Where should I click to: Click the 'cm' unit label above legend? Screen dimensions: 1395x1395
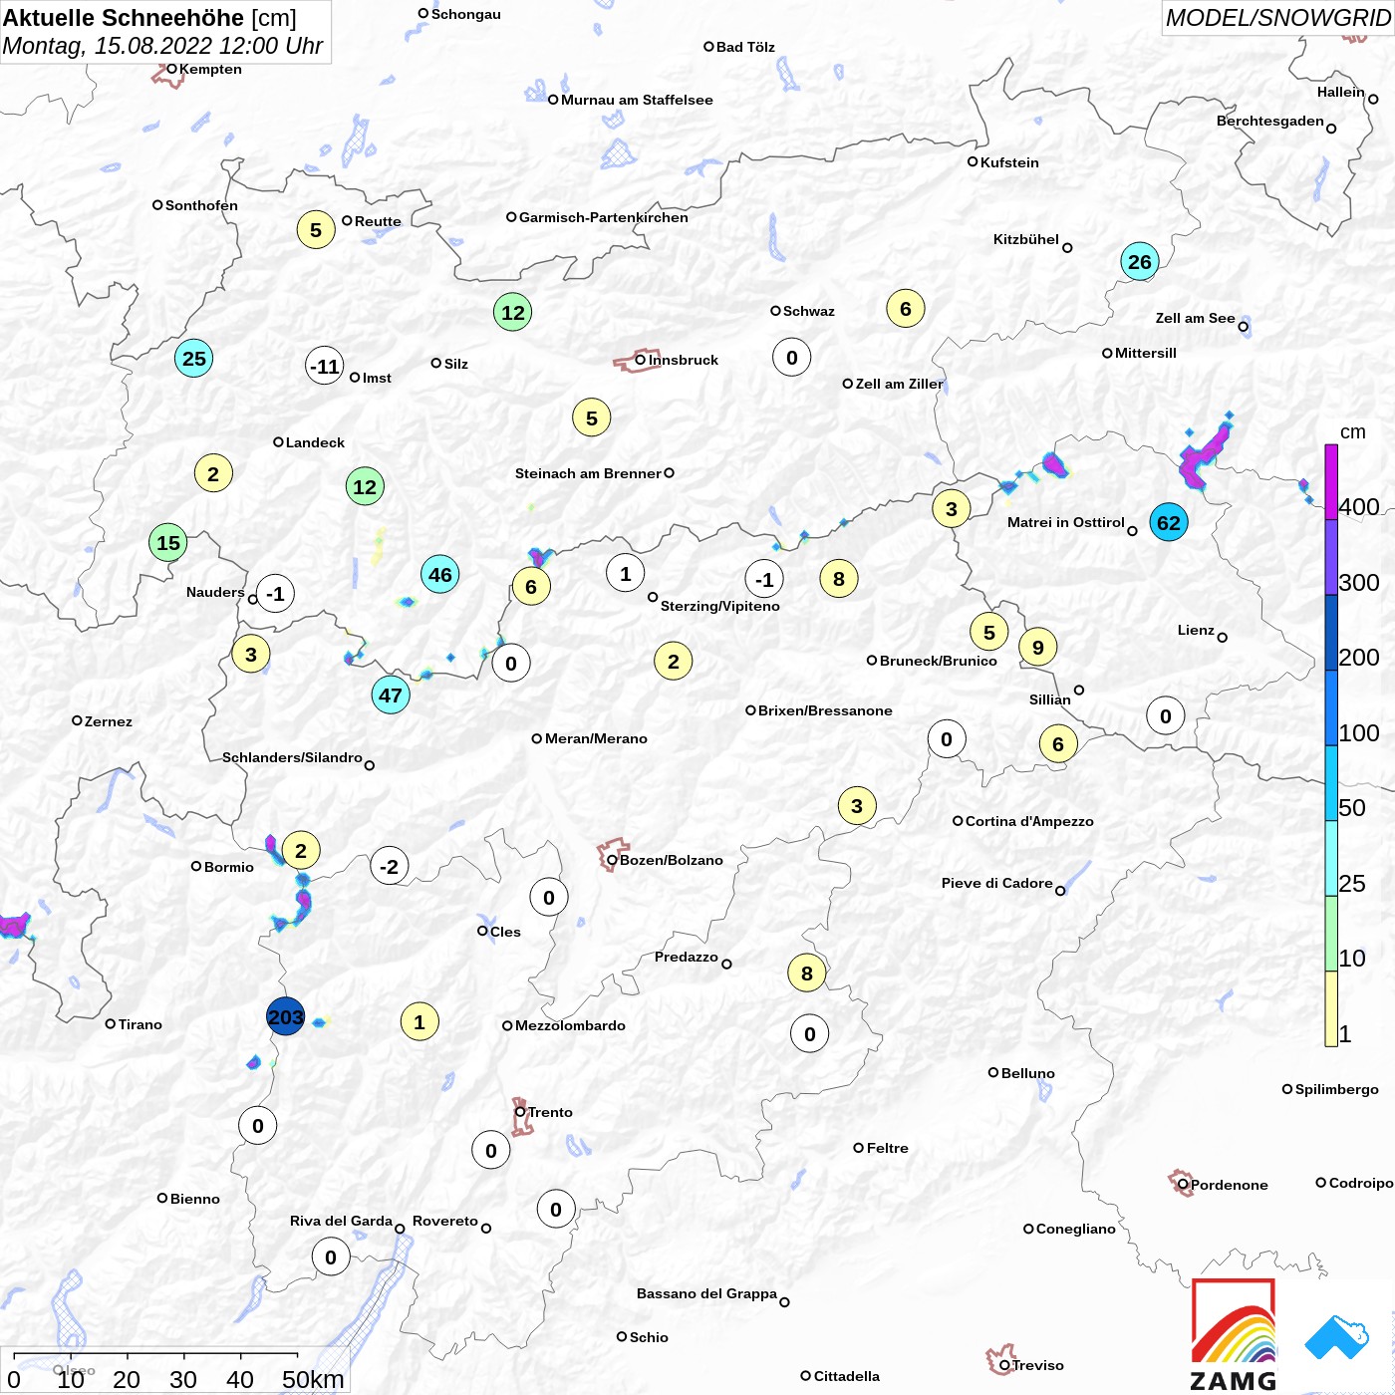[1353, 431]
